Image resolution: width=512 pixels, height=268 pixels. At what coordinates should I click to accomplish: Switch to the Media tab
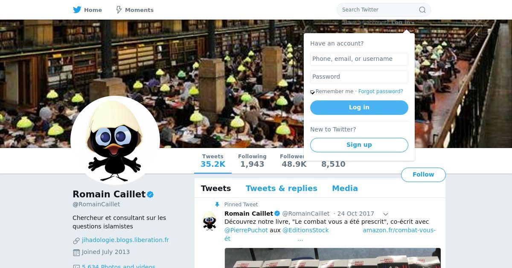(x=345, y=188)
